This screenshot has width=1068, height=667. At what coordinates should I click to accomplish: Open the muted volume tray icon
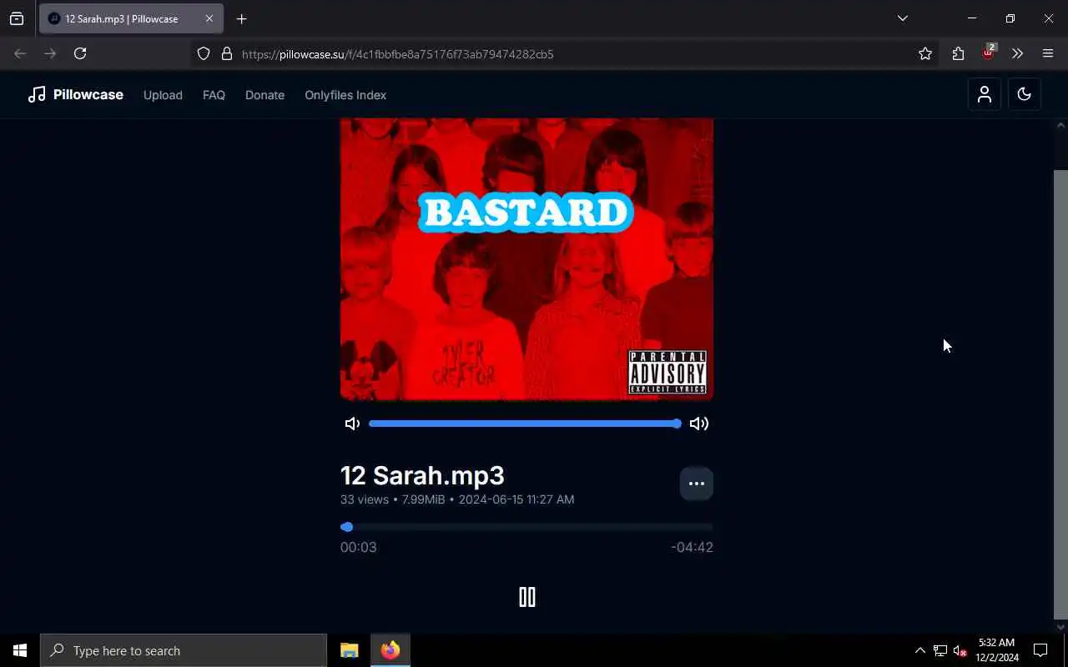[960, 650]
